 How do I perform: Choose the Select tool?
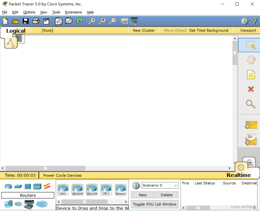click(249, 45)
